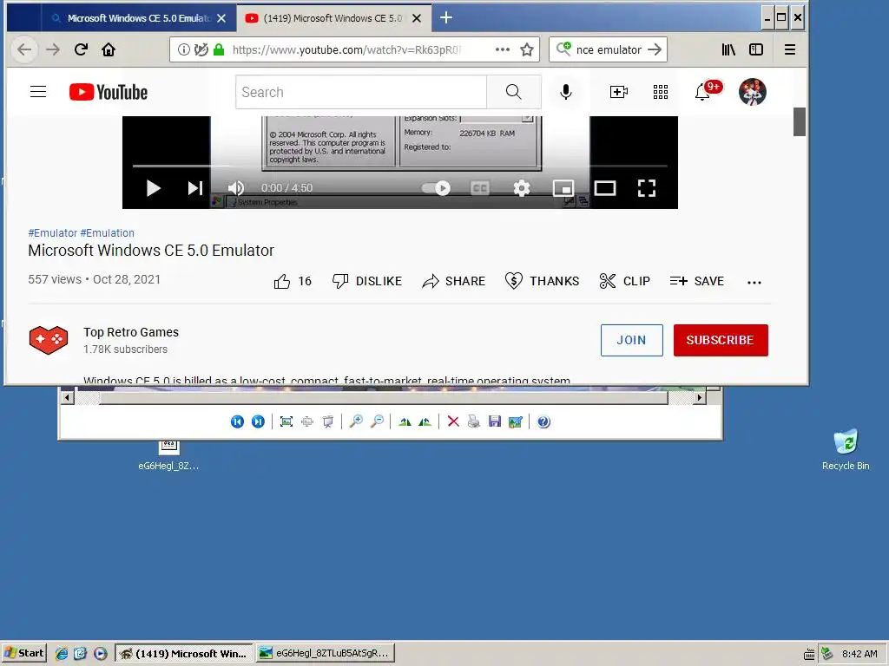Select Best Fit icon in picture viewer
This screenshot has width=889, height=666.
[286, 421]
